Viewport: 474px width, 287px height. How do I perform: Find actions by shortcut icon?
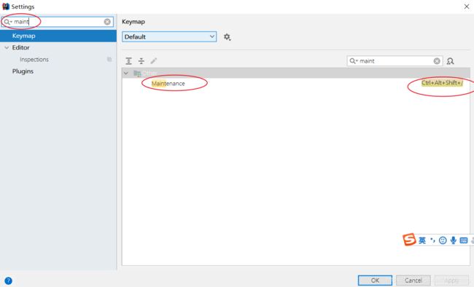point(450,61)
